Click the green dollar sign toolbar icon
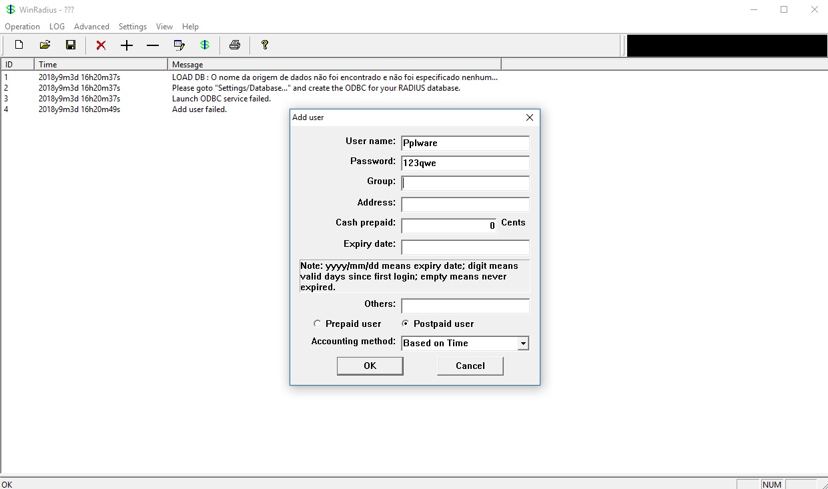Viewport: 828px width, 489px height. [205, 45]
